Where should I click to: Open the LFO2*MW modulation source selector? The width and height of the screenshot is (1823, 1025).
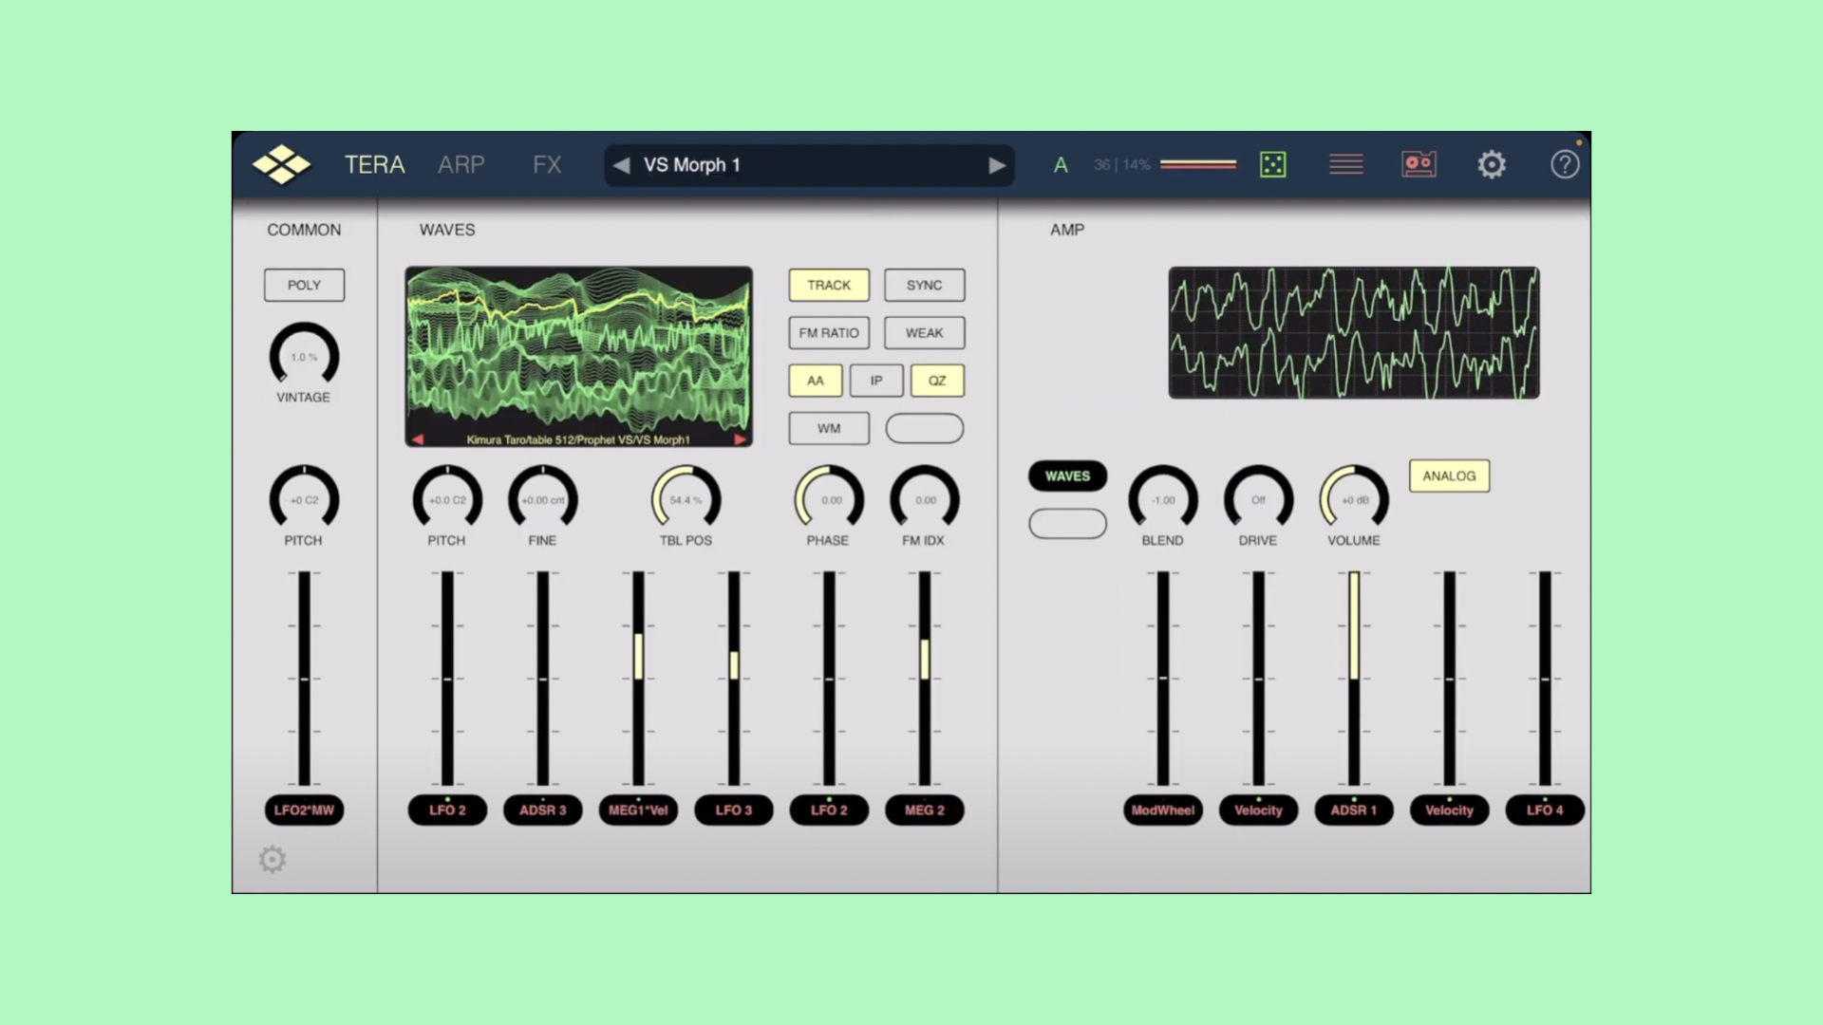click(304, 810)
